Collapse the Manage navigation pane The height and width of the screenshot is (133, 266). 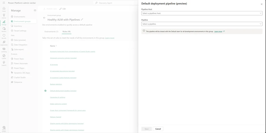pyautogui.click(x=35, y=10)
